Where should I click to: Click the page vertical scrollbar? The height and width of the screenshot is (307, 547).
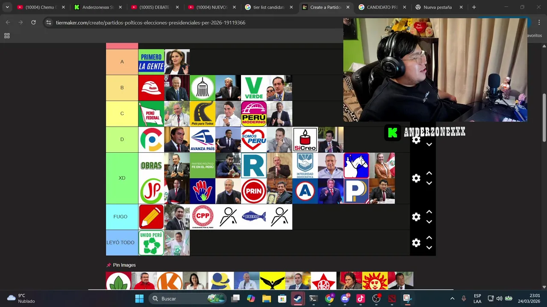(544, 117)
